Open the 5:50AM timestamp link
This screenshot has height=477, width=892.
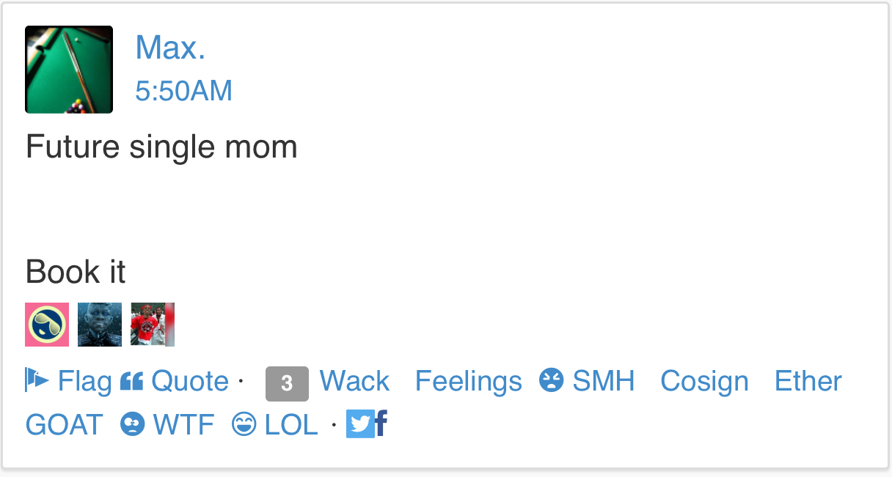click(184, 91)
